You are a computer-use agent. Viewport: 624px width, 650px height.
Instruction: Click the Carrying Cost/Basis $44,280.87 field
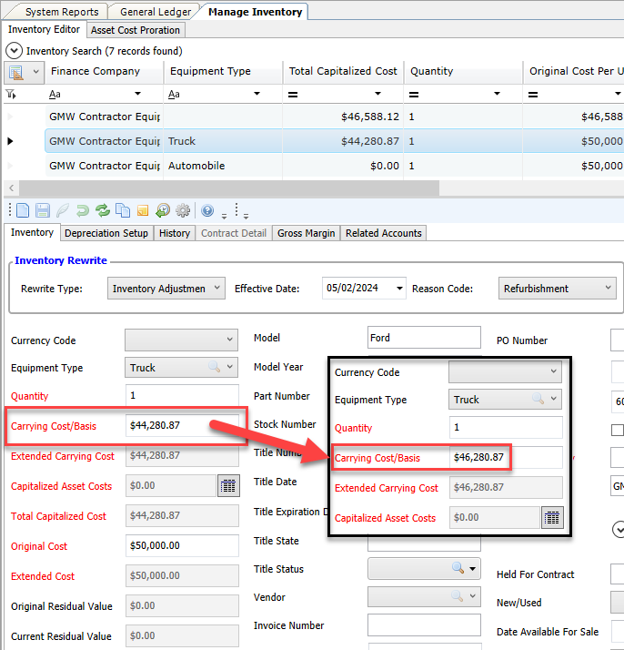tap(182, 425)
